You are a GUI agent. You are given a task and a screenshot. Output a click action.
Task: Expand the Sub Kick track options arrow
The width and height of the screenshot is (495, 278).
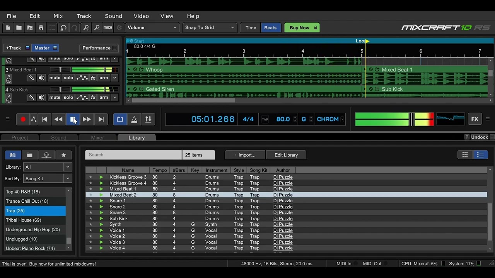click(x=114, y=98)
